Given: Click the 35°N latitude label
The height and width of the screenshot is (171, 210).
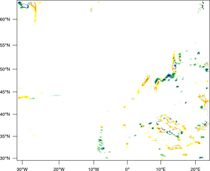Looking at the screenshot, I should (5, 136).
